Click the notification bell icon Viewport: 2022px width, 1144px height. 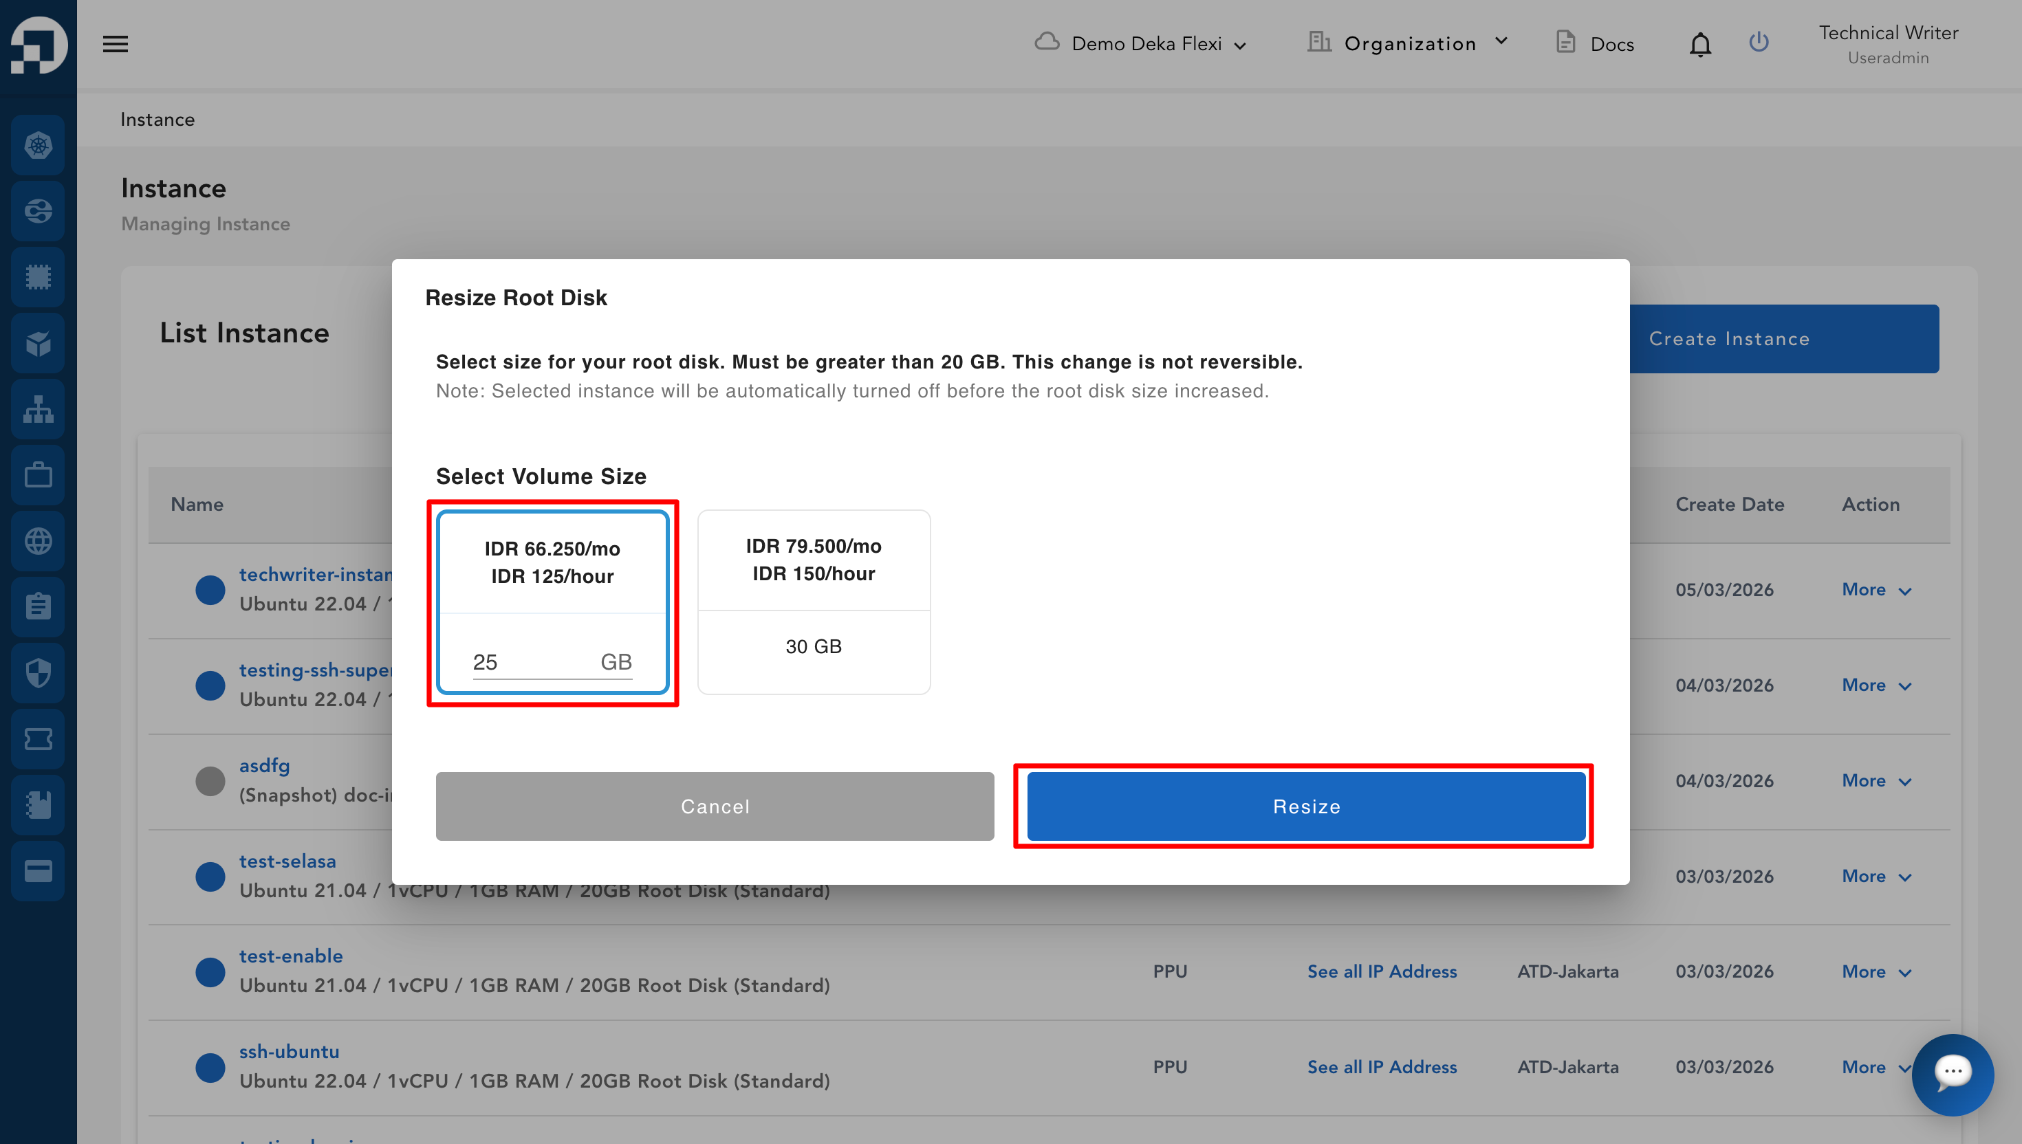(1700, 44)
